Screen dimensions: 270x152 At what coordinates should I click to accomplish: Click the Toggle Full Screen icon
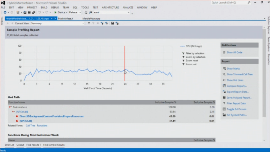point(224,109)
